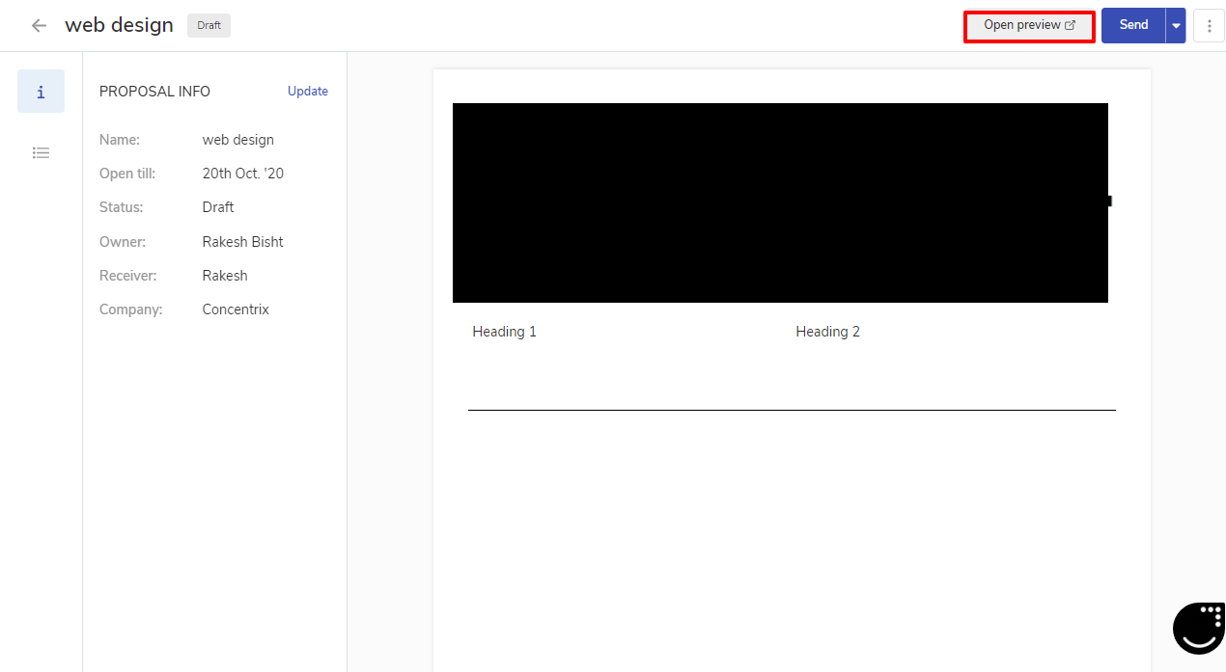The image size is (1226, 672).
Task: Click the company name Concentrix
Action: tap(236, 309)
